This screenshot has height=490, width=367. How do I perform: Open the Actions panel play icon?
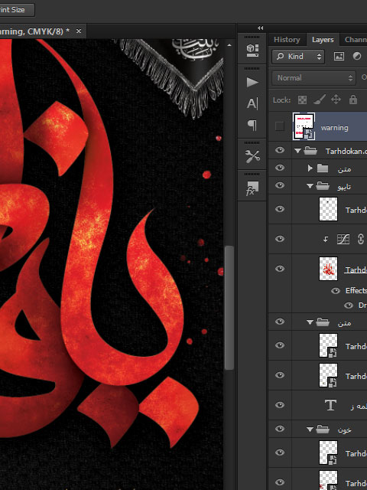(252, 83)
